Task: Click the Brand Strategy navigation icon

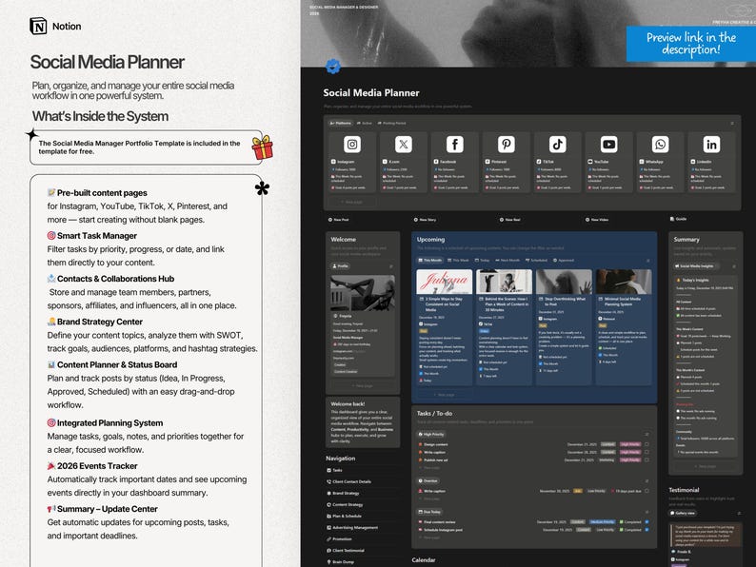Action: 328,494
